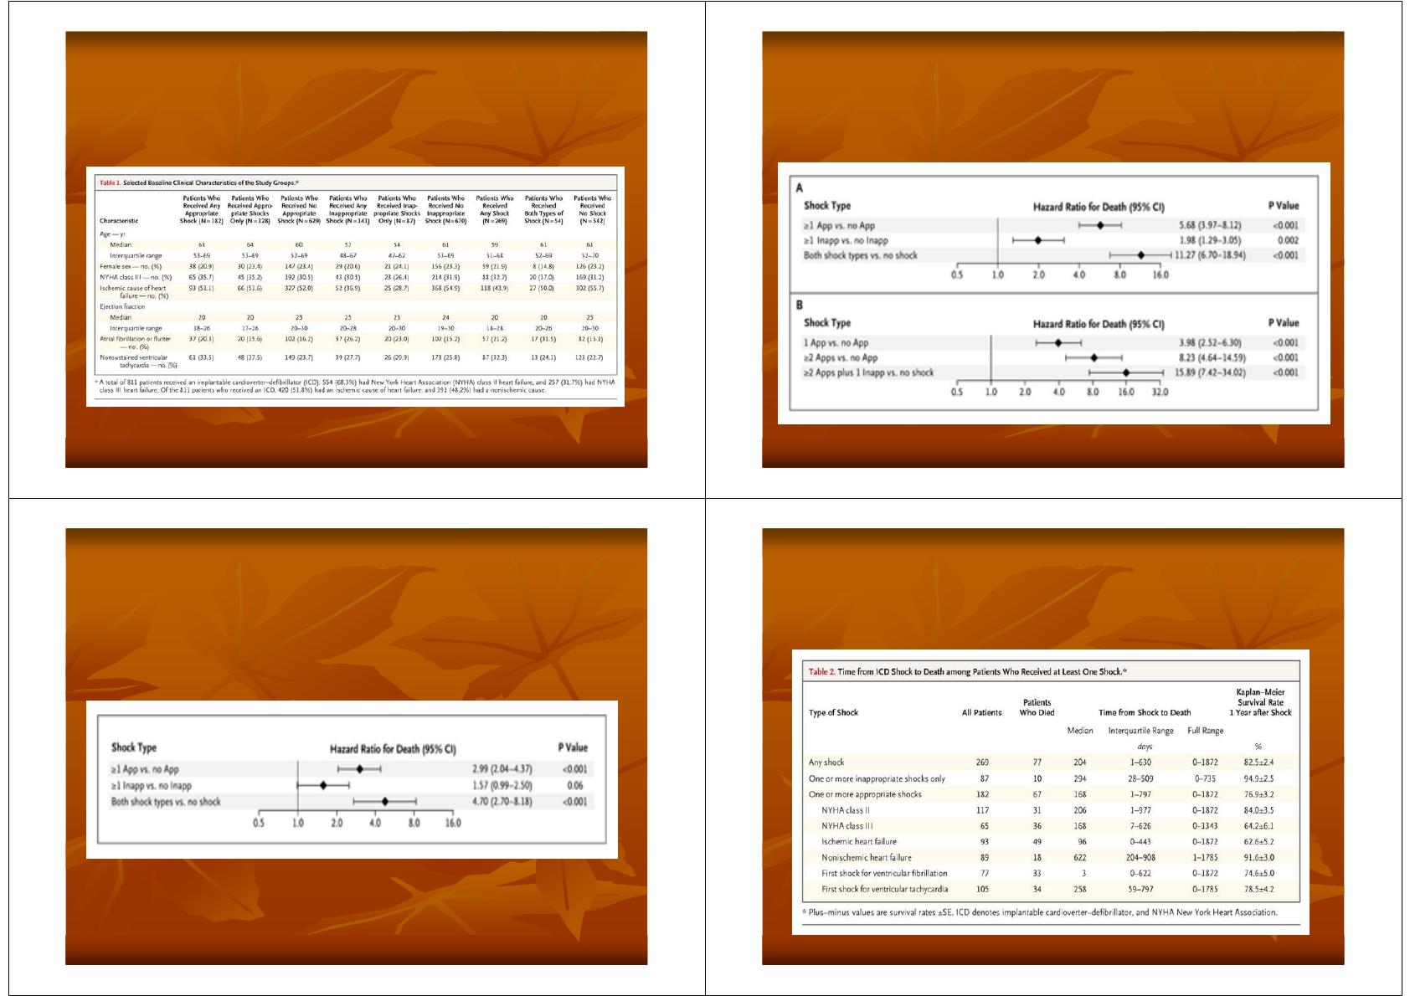Click 'One or more inappropriate shocks only' row
This screenshot has height=996, width=1410.
tap(1052, 778)
